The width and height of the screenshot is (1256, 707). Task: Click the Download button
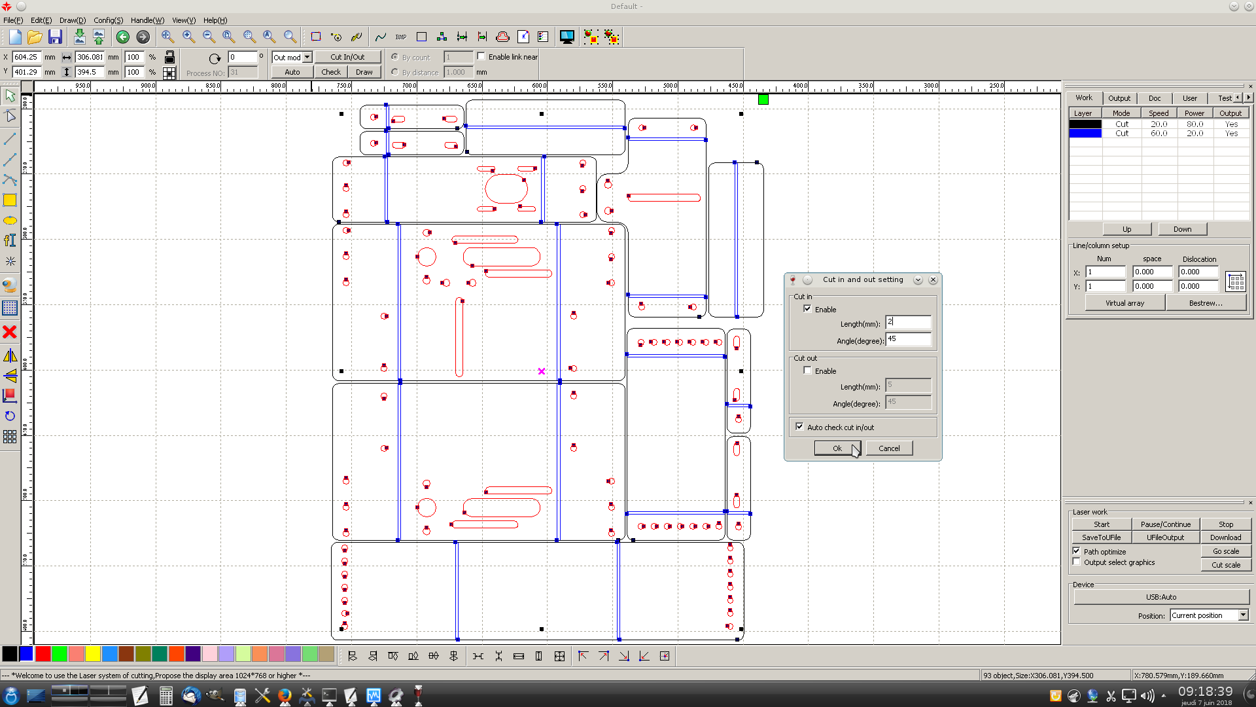tap(1225, 537)
